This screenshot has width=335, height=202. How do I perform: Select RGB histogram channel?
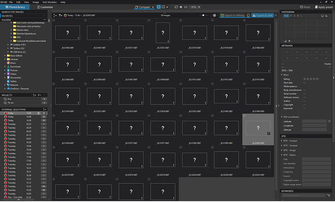(286, 16)
